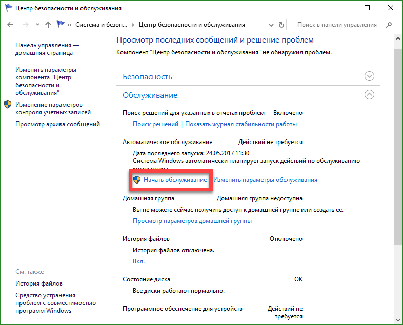This screenshot has height=325, width=403.
Task: Go up one level with Up arrow
Action: tap(48, 25)
